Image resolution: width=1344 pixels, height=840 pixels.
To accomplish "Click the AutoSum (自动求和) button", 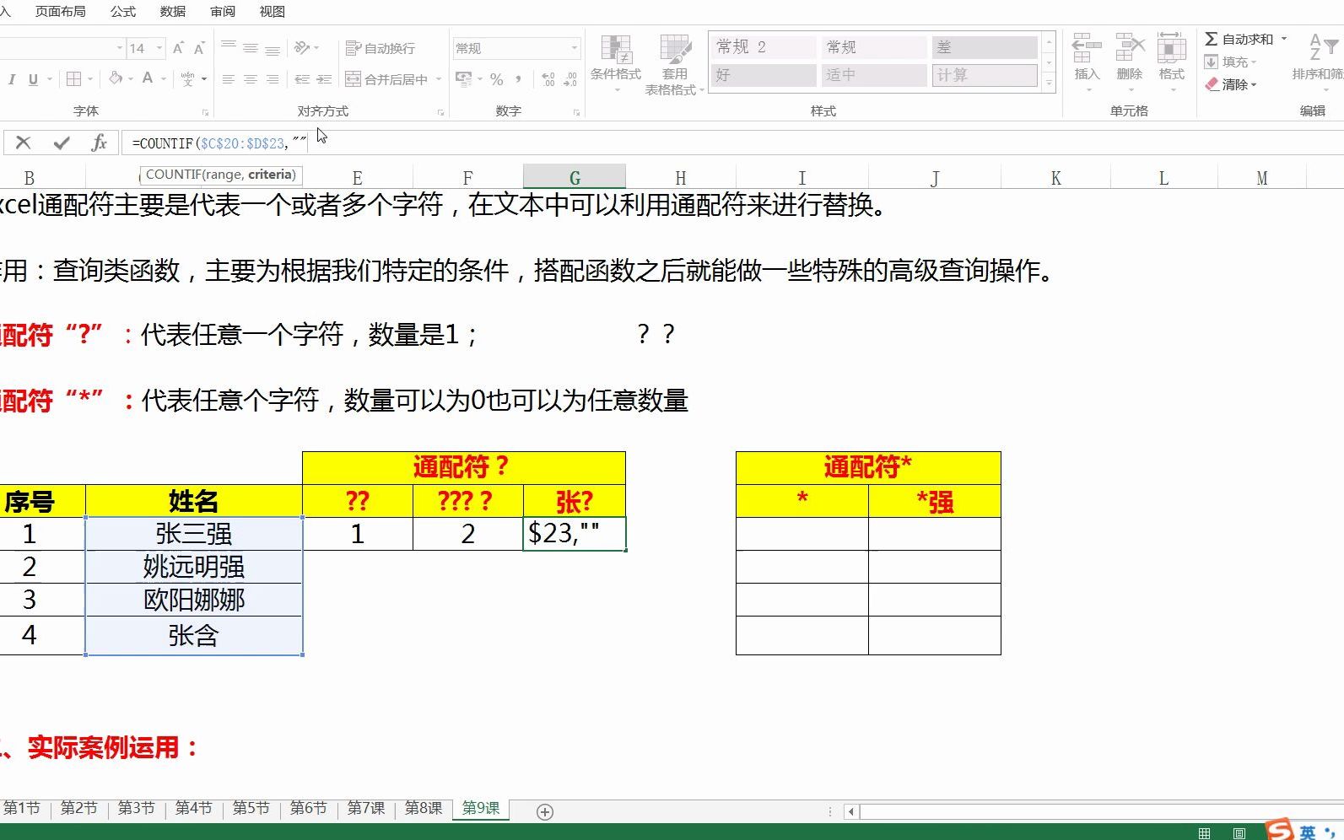I will (x=1239, y=39).
